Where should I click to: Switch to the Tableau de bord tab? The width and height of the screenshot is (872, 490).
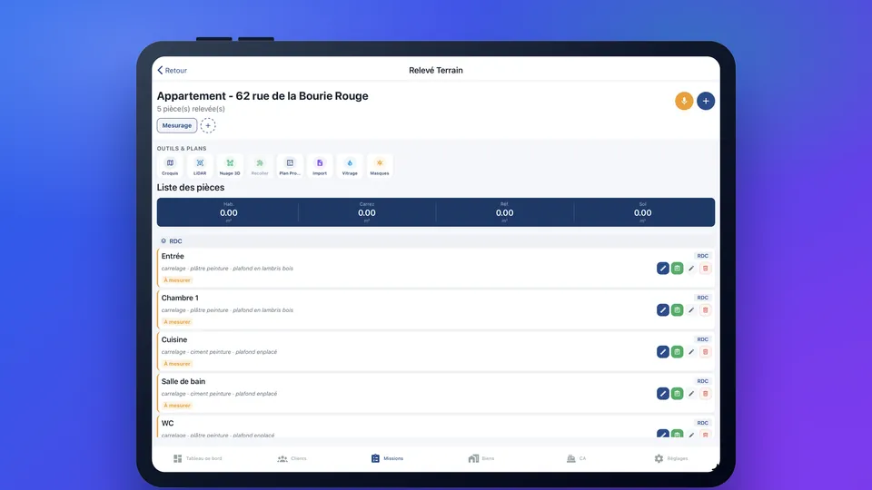(197, 458)
